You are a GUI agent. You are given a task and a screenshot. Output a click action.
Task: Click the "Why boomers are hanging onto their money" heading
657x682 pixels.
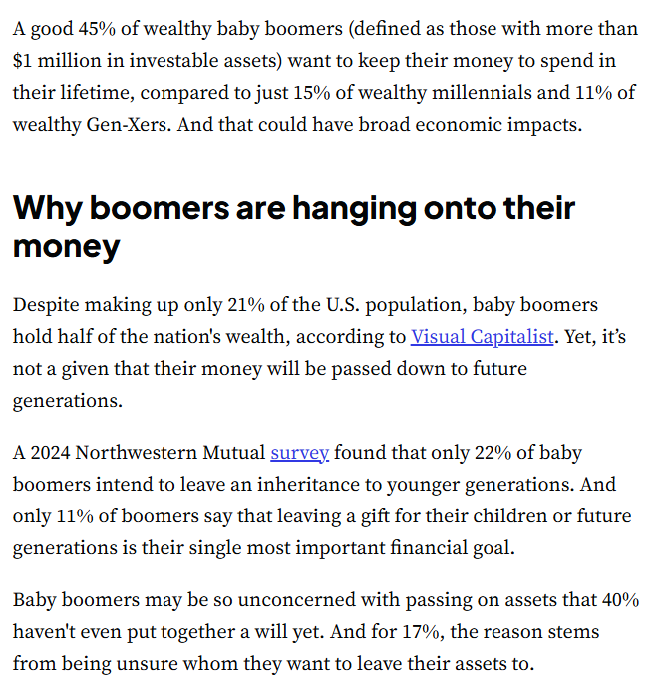[x=294, y=226]
